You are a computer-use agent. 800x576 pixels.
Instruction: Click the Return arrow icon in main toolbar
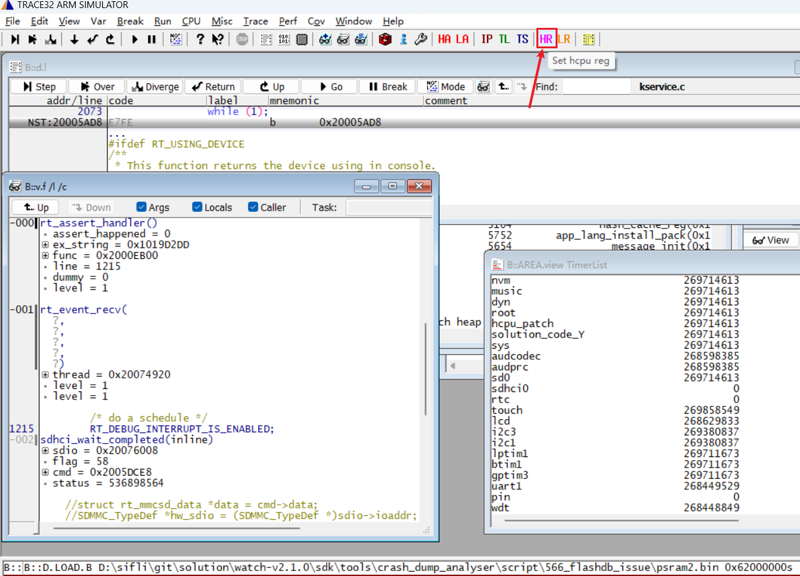[x=92, y=39]
